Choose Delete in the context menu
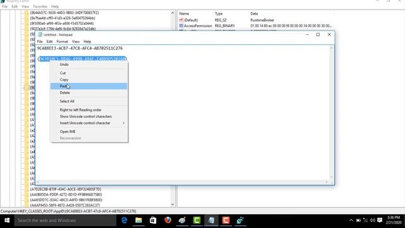405x228 pixels. [89, 92]
